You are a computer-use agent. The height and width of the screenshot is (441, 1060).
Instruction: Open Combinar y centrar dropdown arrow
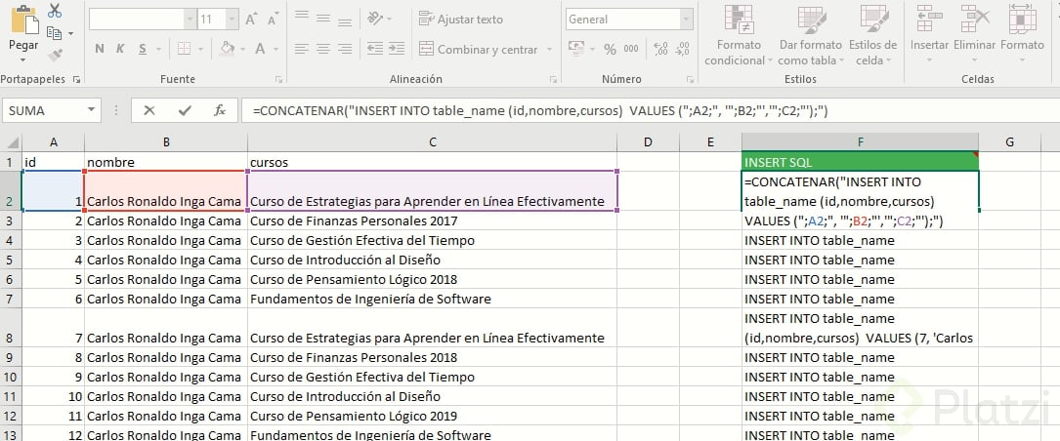click(x=549, y=50)
